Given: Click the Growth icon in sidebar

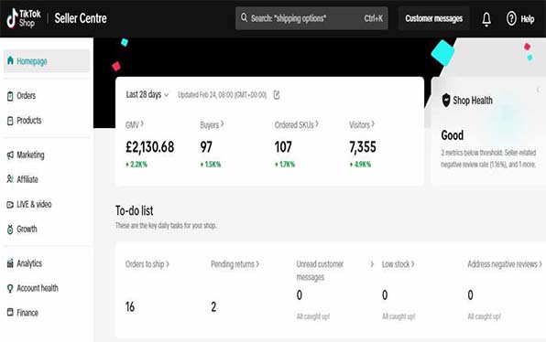Looking at the screenshot, I should [10, 229].
